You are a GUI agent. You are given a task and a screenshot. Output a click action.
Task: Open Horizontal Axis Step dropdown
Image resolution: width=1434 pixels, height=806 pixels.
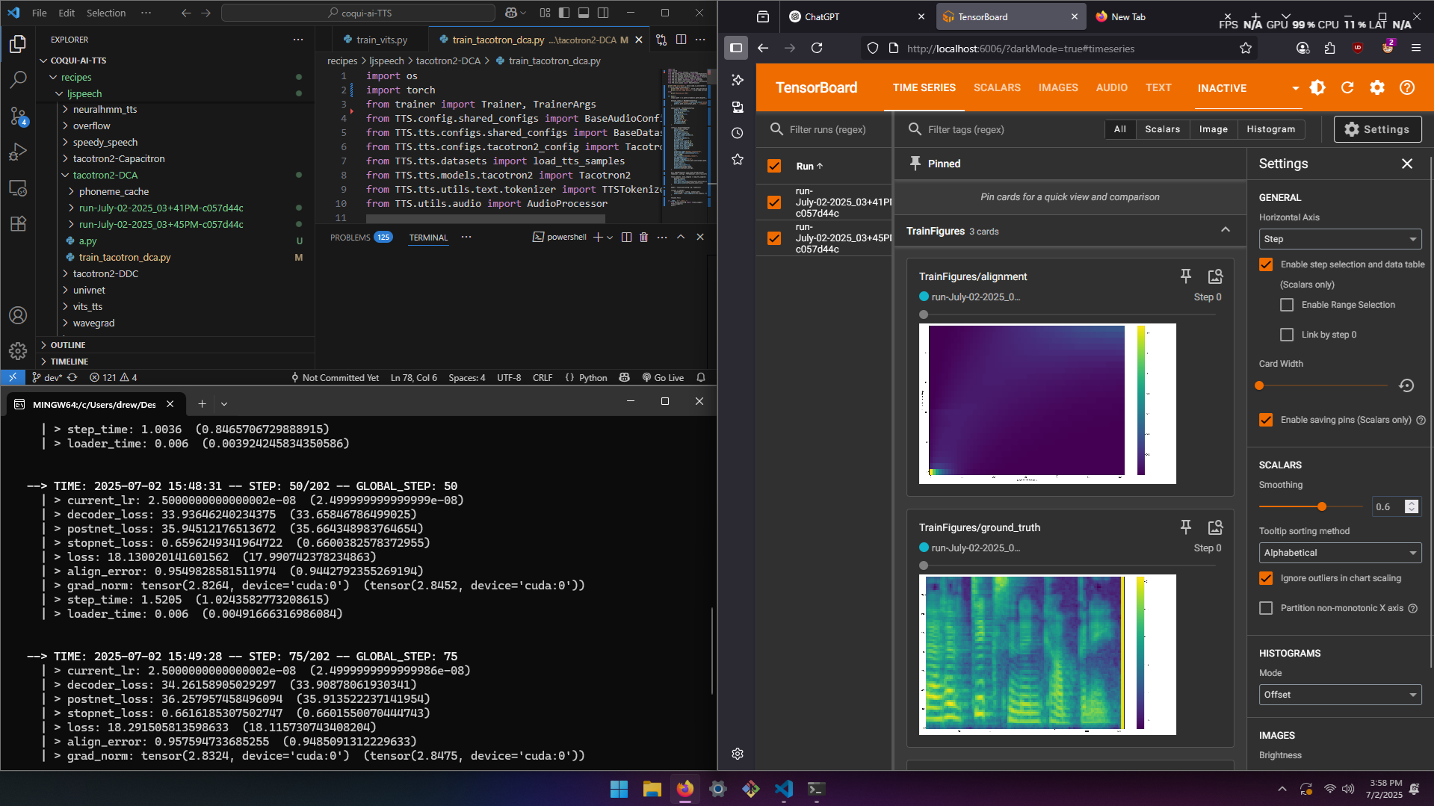(1340, 239)
